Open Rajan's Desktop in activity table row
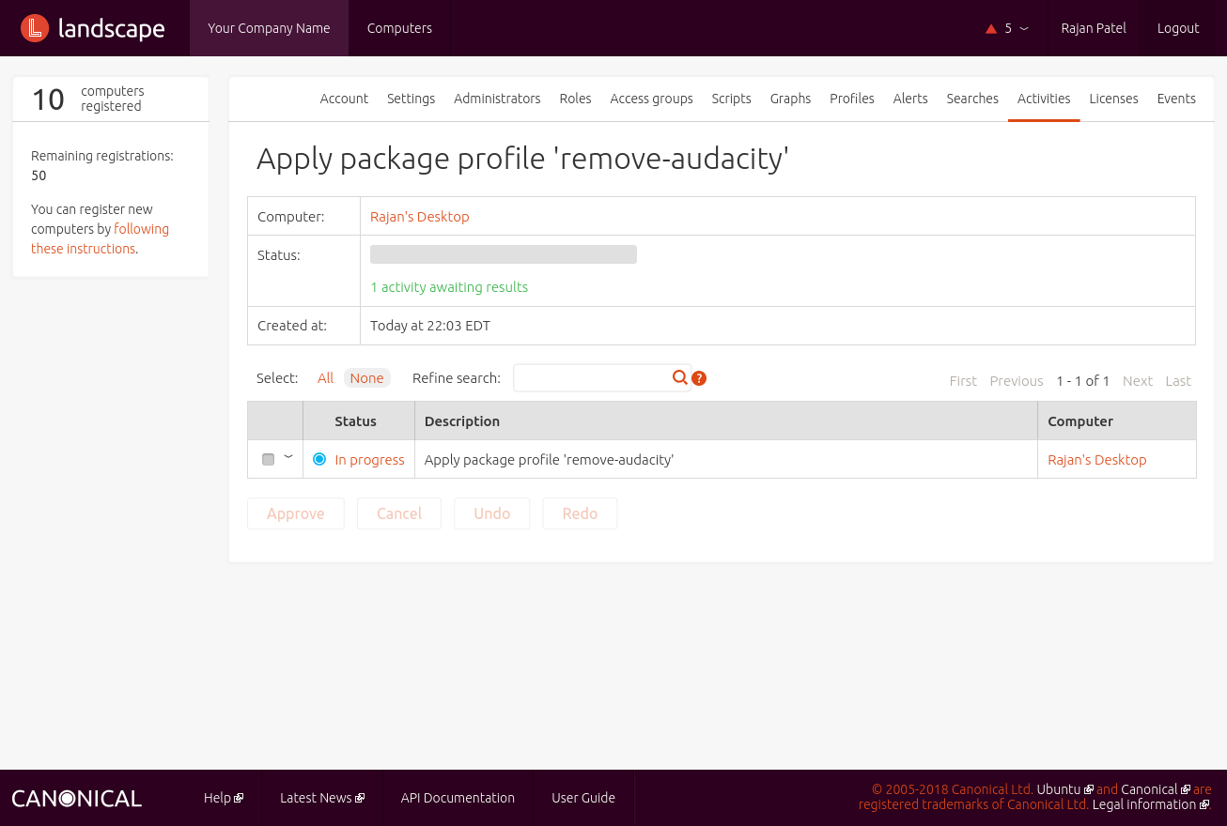This screenshot has height=826, width=1227. point(1097,460)
